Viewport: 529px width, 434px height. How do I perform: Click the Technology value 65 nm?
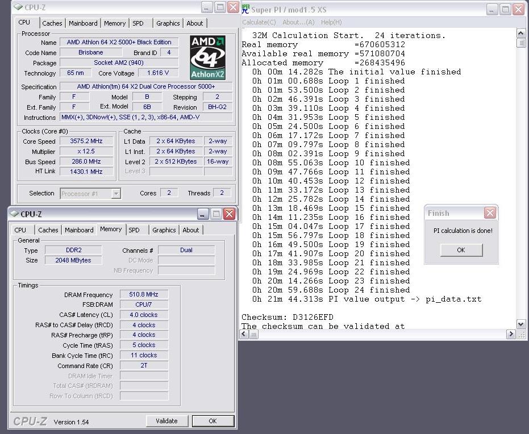pyautogui.click(x=76, y=73)
